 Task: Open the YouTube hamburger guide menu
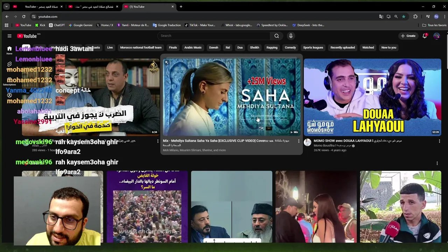click(9, 36)
